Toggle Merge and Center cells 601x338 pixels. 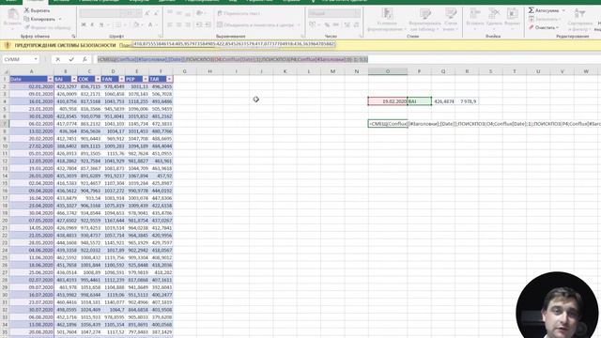pos(255,25)
